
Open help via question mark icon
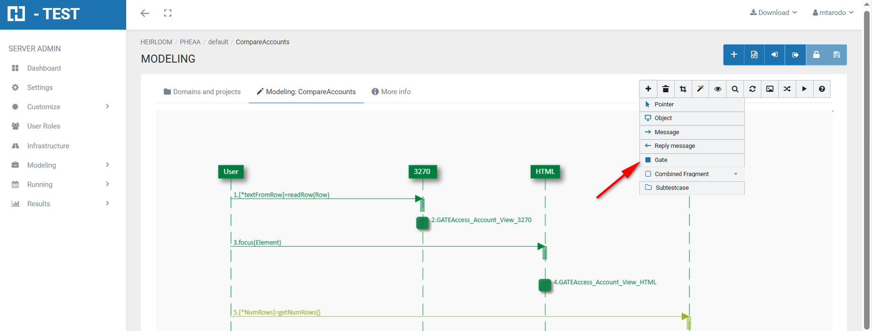tap(822, 89)
